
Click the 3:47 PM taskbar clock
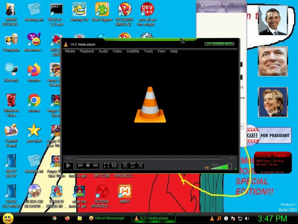point(272,218)
